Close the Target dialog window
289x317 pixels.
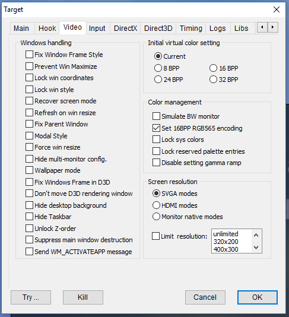tap(277, 9)
